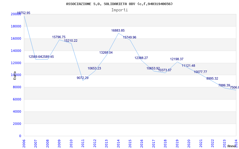Screen dimensions: 239x149
Task: Select the 13268.04 data label
Action: (x=106, y=52)
